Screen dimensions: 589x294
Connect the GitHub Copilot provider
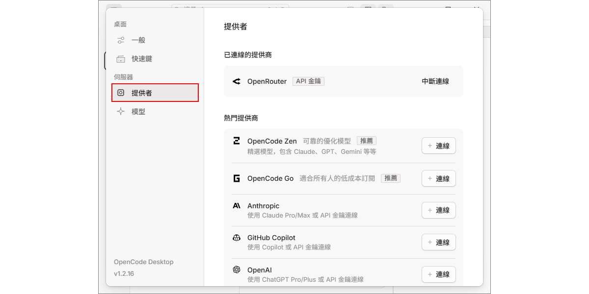click(439, 242)
